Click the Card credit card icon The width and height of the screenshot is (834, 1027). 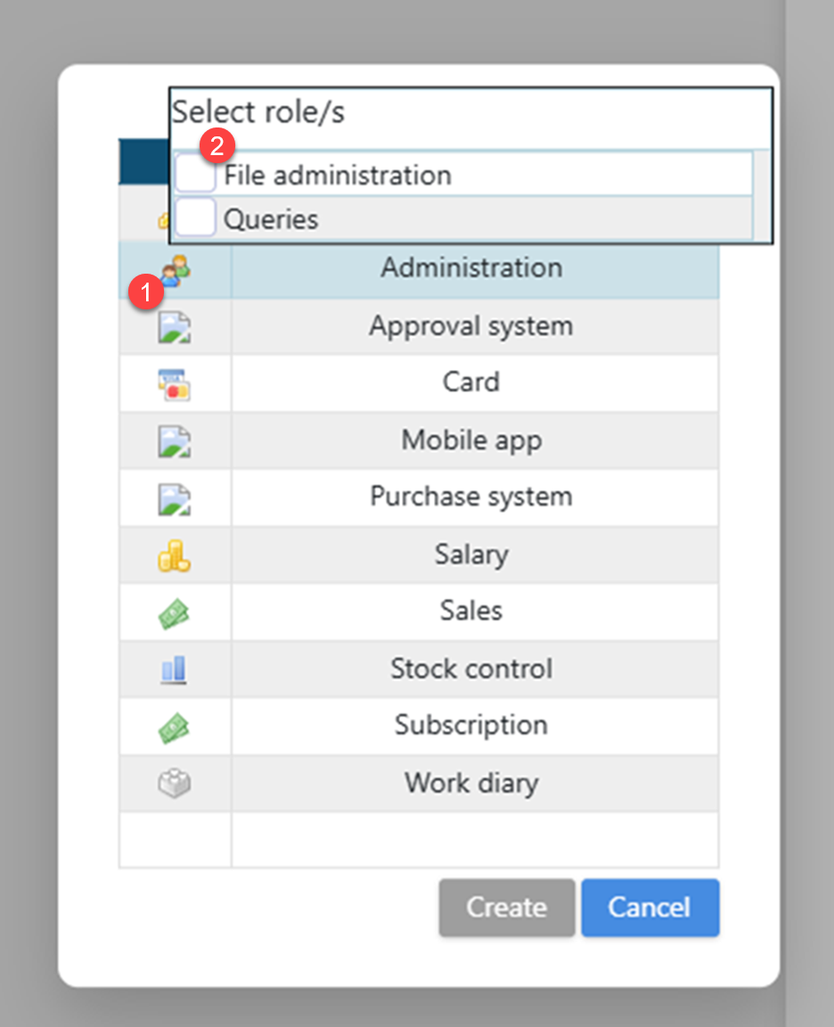pyautogui.click(x=175, y=383)
